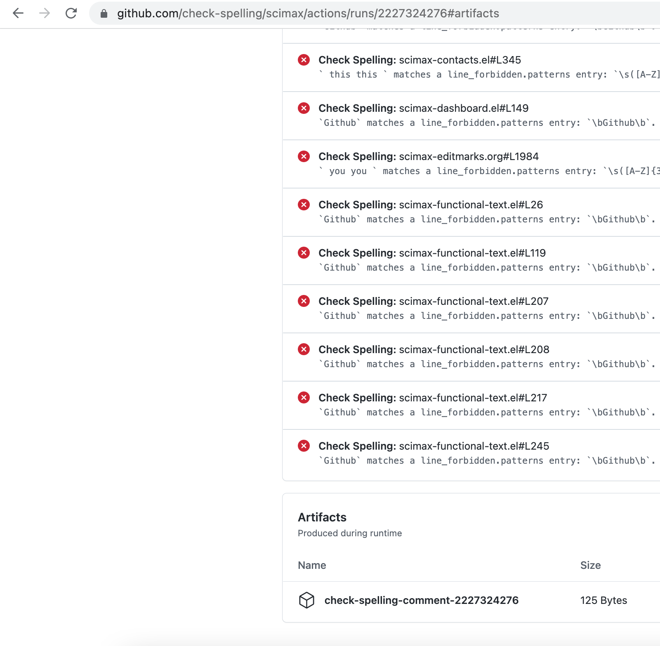Open the scimax-editmarks.org#L1984 annotation link
This screenshot has width=660, height=646.
[x=429, y=156]
